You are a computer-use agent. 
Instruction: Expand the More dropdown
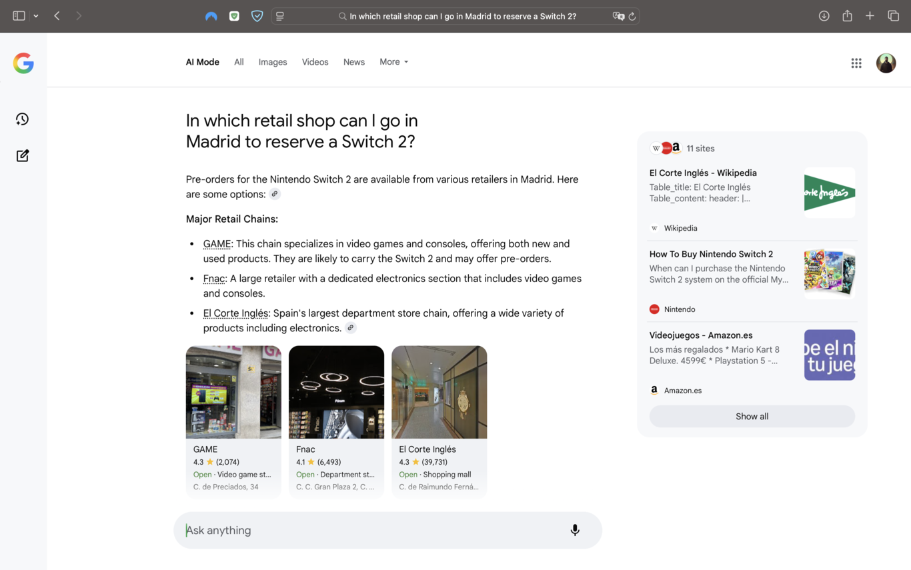(393, 62)
